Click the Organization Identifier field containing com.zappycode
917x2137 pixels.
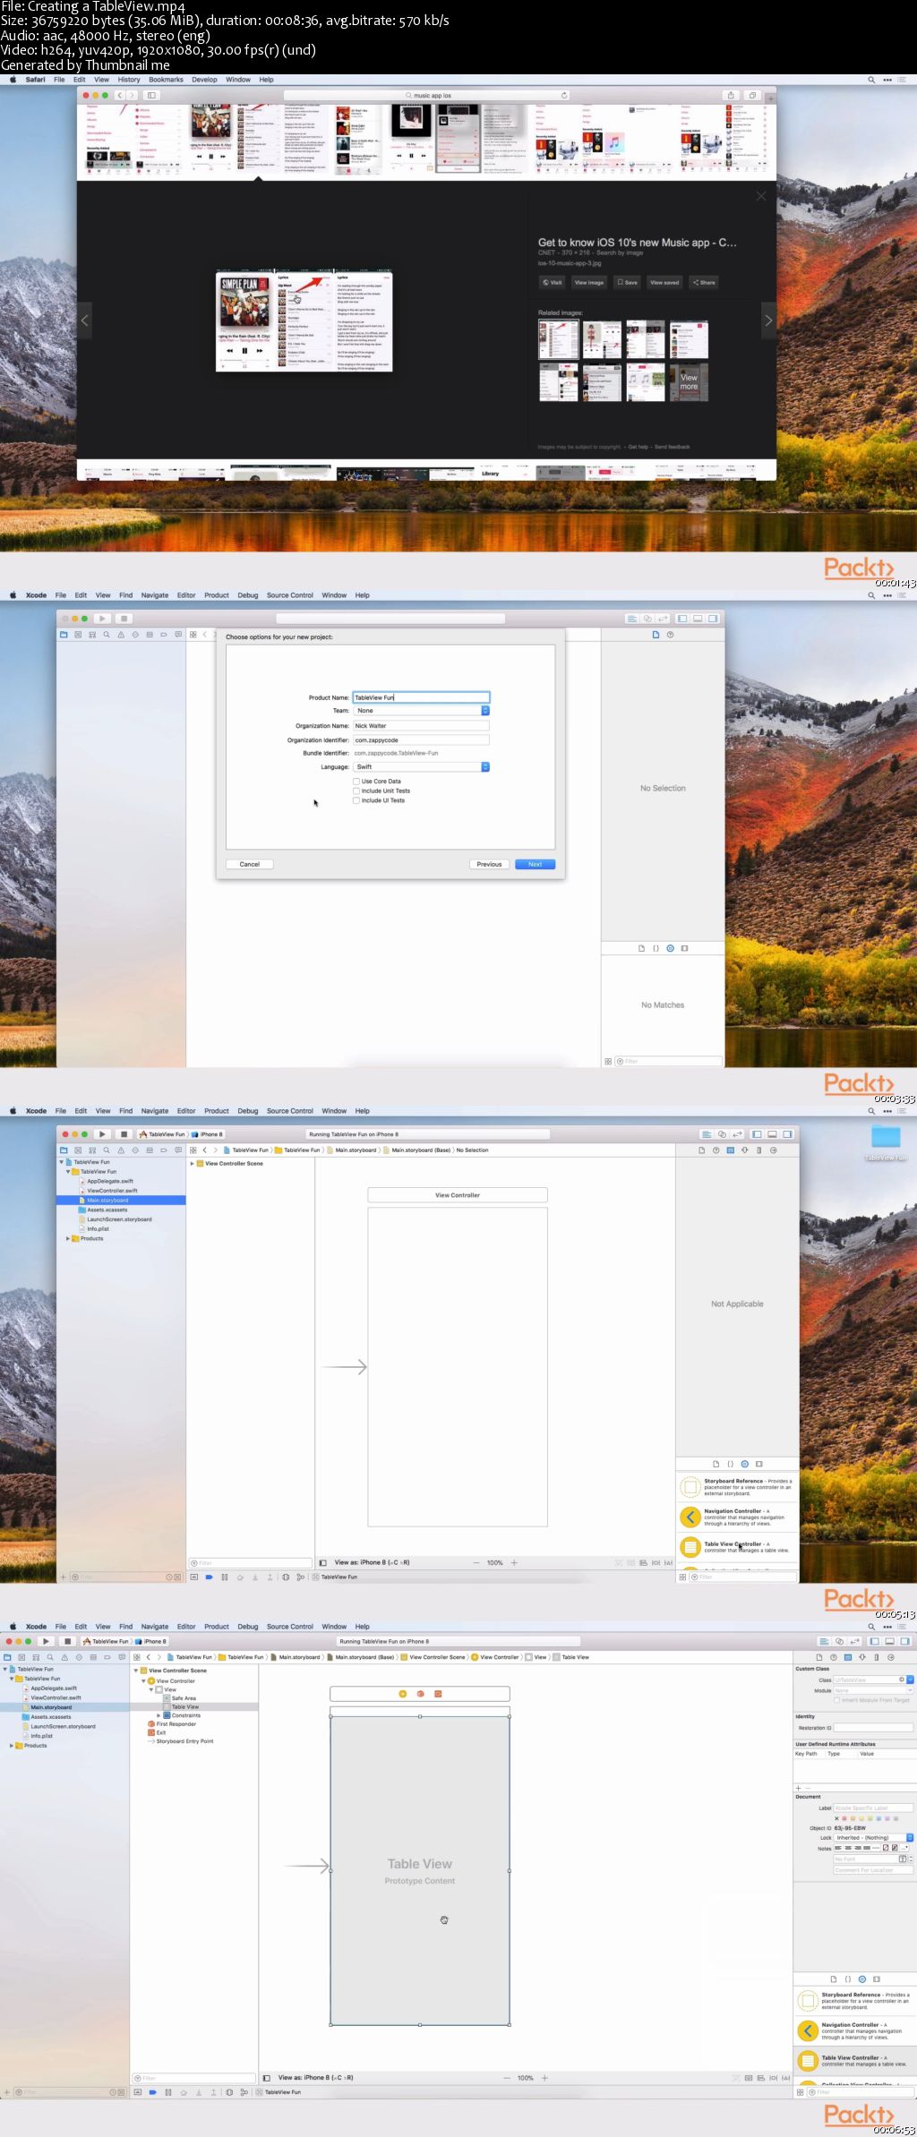pyautogui.click(x=421, y=740)
